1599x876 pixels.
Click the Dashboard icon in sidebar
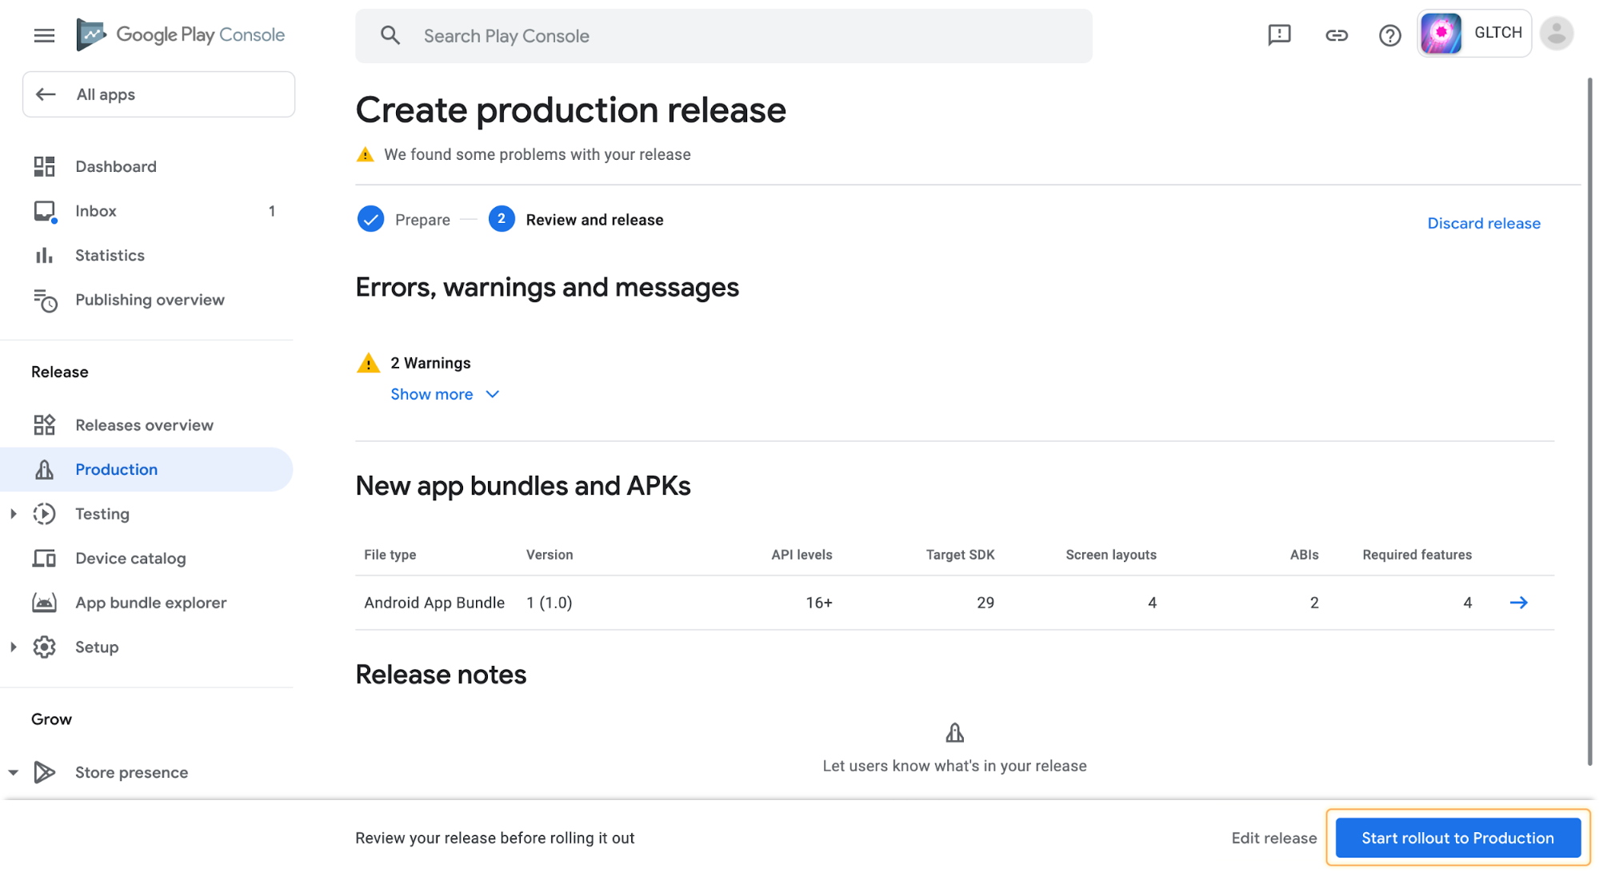(x=44, y=166)
